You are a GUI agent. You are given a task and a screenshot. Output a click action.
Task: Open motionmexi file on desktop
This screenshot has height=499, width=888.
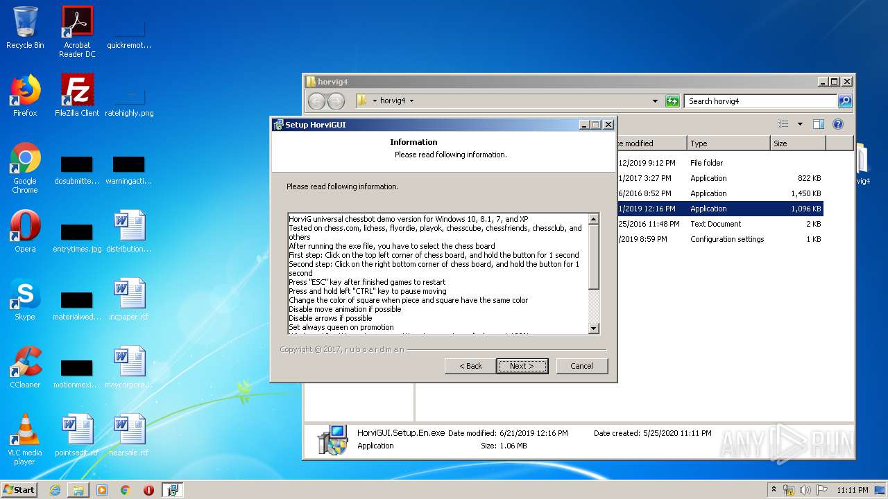(77, 374)
